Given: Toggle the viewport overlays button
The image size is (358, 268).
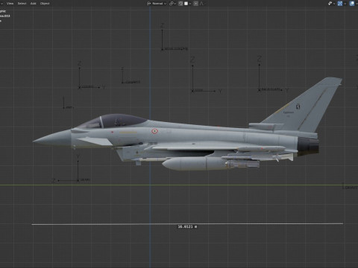Looking at the screenshot, I should 352,4.
